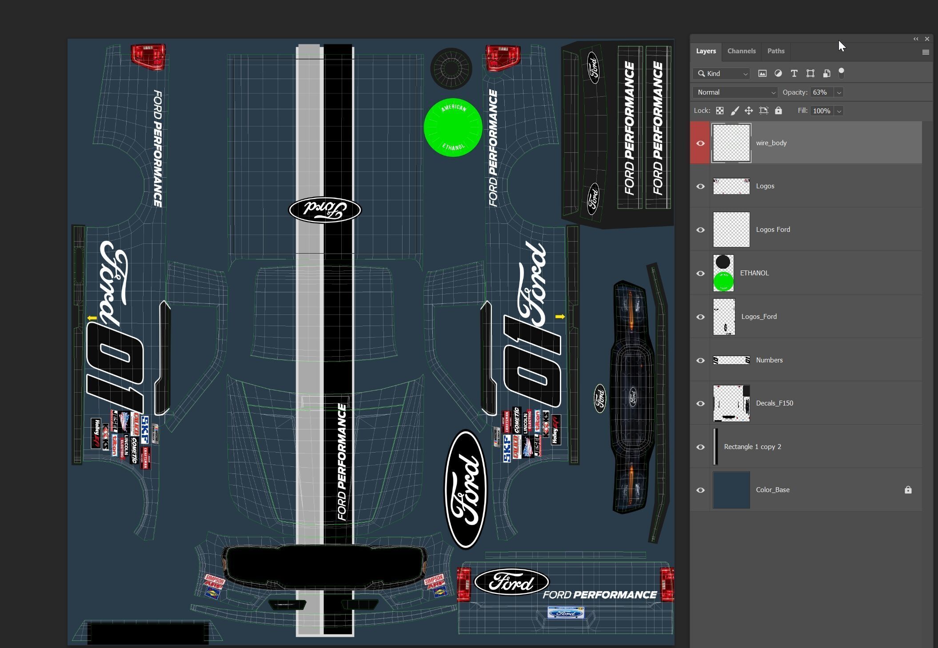Select the ETHANOL layer name
The image size is (938, 648).
(754, 273)
